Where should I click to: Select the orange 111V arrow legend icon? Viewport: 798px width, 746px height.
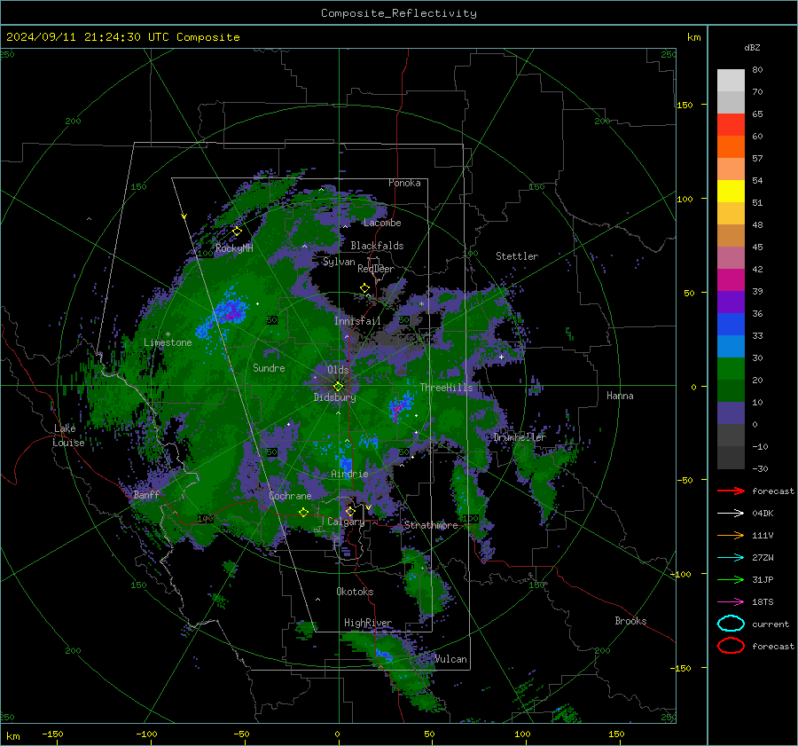[731, 535]
